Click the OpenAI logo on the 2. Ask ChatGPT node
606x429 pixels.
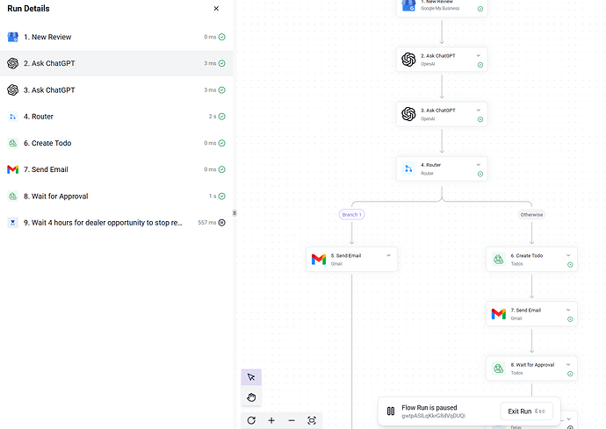[408, 60]
